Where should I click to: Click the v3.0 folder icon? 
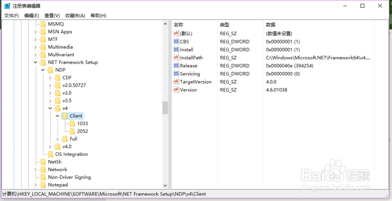(x=58, y=93)
